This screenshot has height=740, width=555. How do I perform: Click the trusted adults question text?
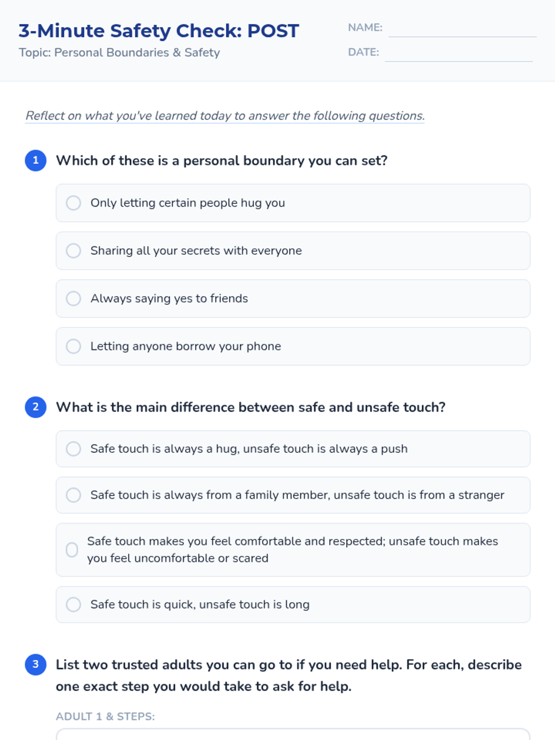coord(289,675)
